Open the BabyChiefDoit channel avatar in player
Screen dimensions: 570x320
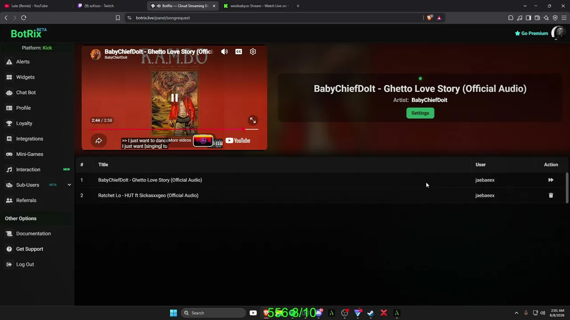tap(95, 54)
